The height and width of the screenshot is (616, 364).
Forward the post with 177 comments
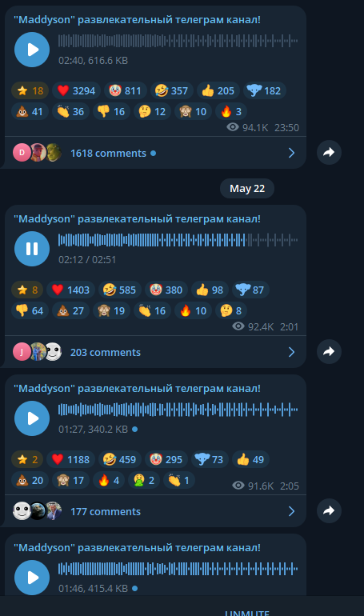(x=329, y=510)
